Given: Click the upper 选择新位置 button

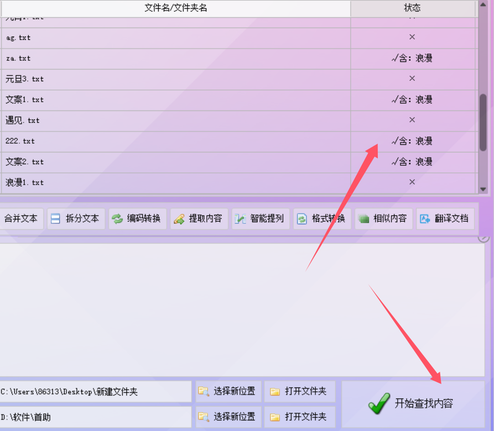Looking at the screenshot, I should point(227,392).
